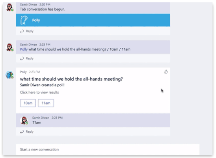Vote for the 10am option
This screenshot has height=158, width=216.
[28, 103]
